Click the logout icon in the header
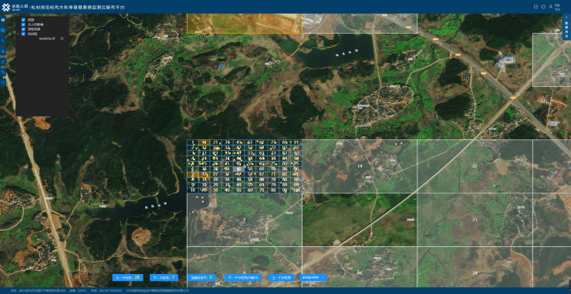 (x=536, y=6)
